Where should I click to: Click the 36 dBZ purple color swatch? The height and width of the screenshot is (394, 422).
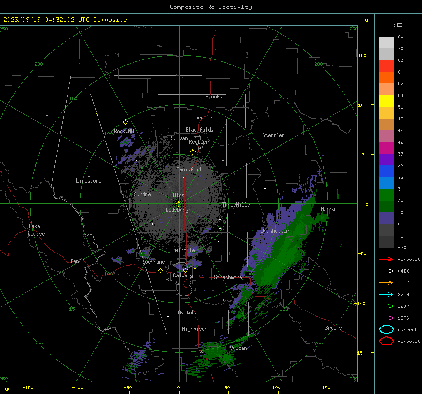pos(386,159)
